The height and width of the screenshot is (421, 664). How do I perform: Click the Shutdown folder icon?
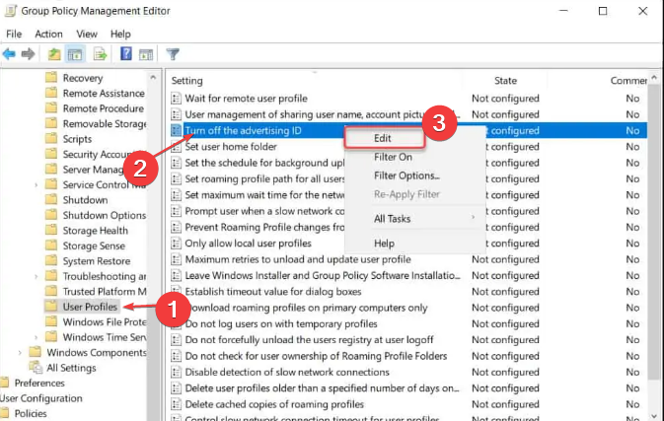[x=51, y=199]
